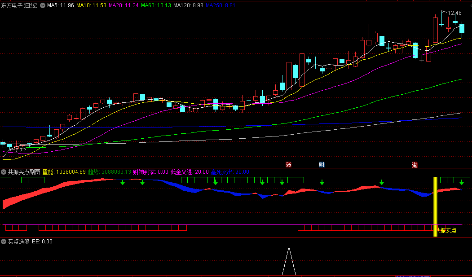Expand the 买点选股 panel dropdown arrow
The width and height of the screenshot is (472, 277).
click(4, 242)
